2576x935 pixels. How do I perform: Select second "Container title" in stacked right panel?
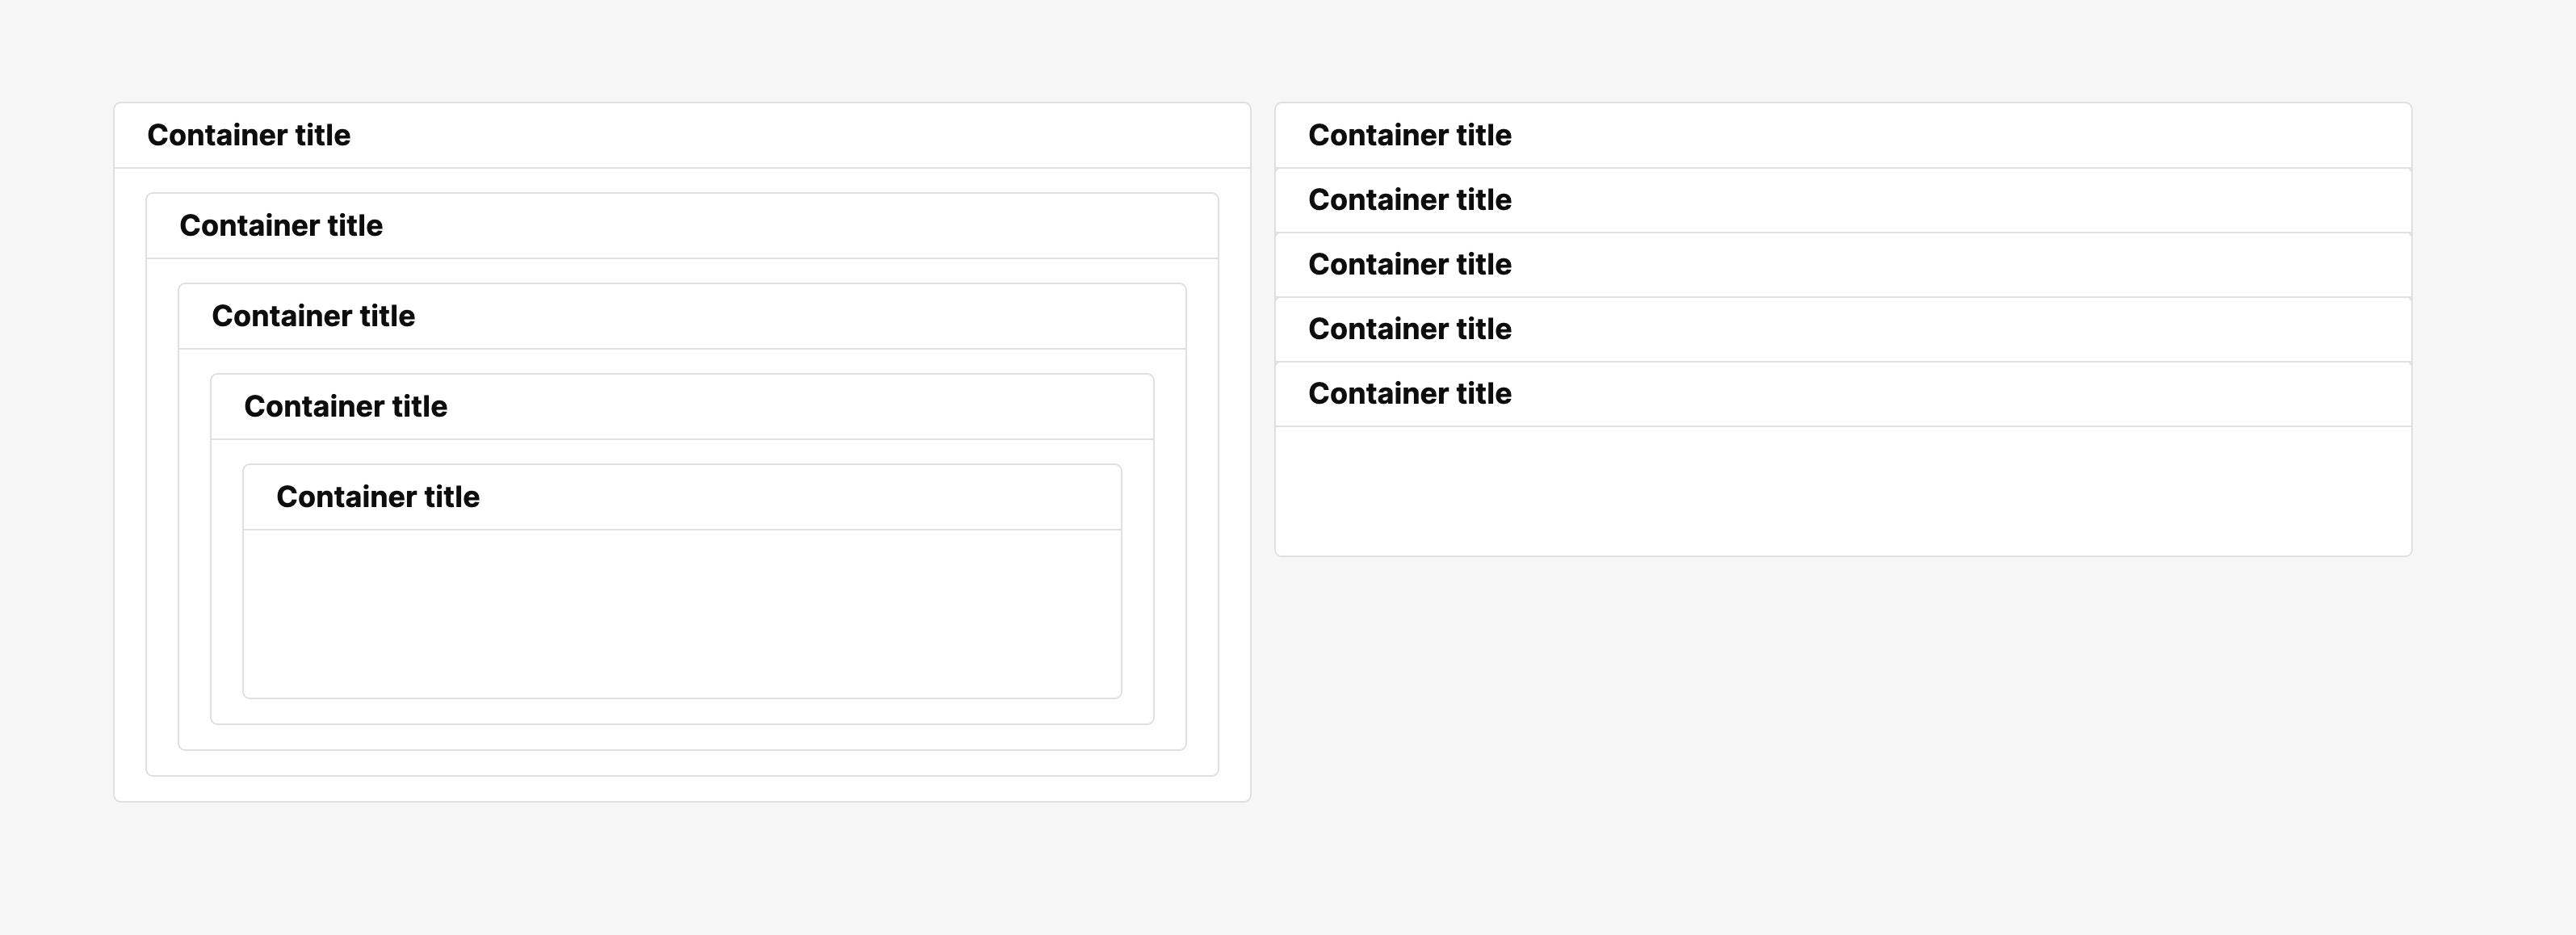(x=1409, y=200)
